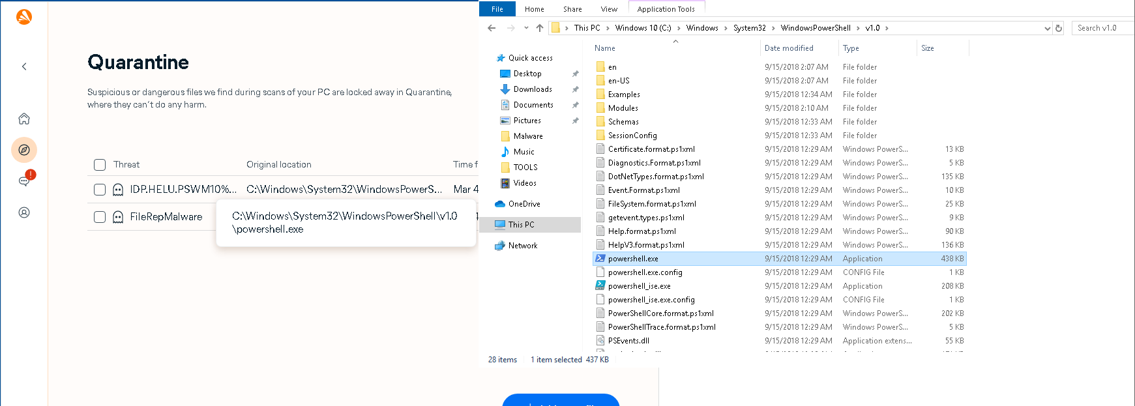Sort quarantine by Threat column
Screen dimensions: 1135x406
(x=126, y=165)
